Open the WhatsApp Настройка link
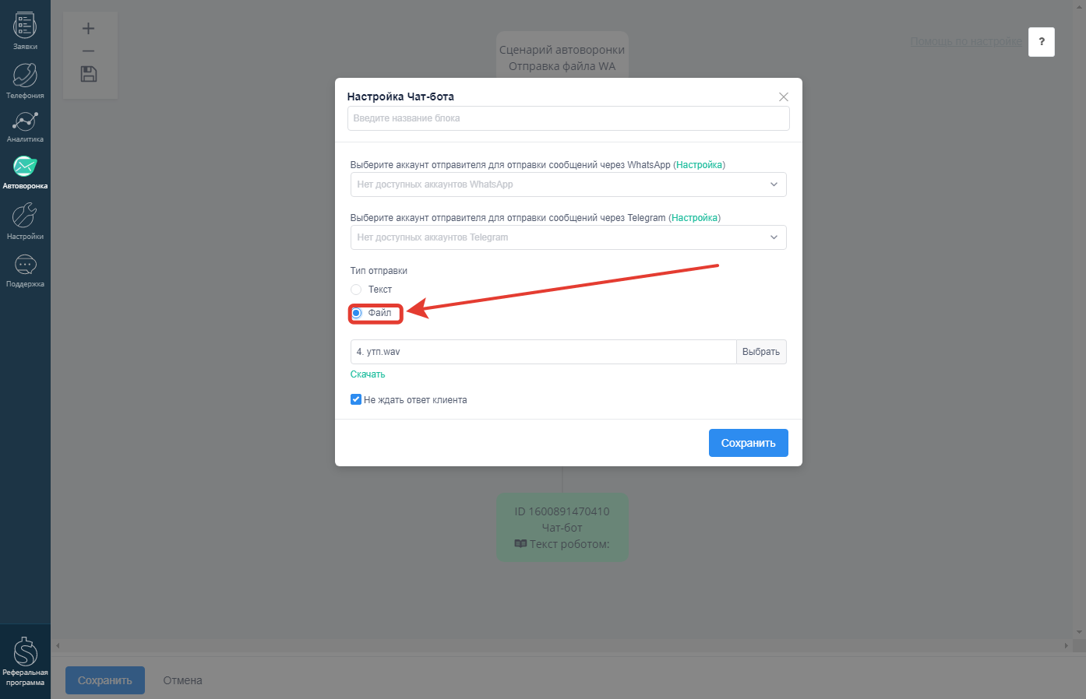1086x699 pixels. click(x=700, y=165)
